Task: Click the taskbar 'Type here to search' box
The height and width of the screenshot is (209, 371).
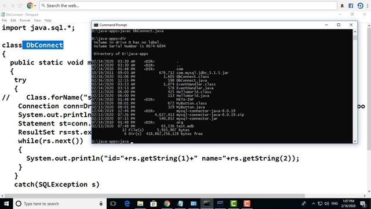Action: [x=60, y=204]
